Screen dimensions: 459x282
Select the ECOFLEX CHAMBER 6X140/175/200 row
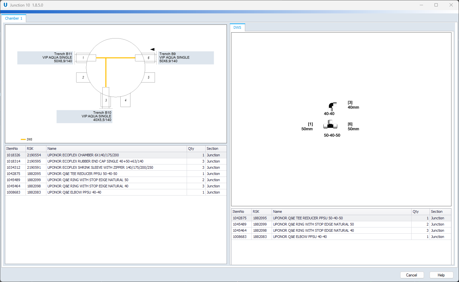[x=116, y=155]
